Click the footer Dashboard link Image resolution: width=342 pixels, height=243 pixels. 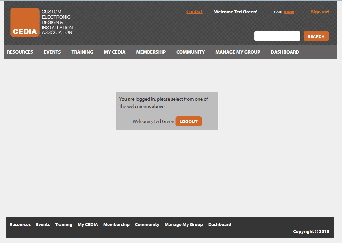tap(220, 224)
